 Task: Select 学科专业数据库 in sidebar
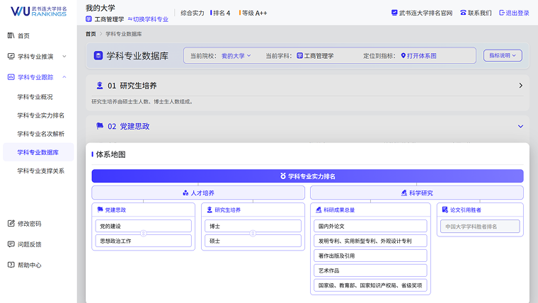point(38,152)
